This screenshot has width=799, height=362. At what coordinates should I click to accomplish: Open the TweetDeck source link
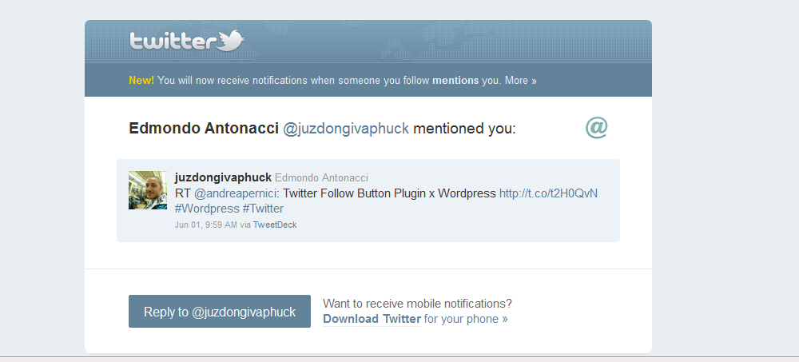point(275,225)
